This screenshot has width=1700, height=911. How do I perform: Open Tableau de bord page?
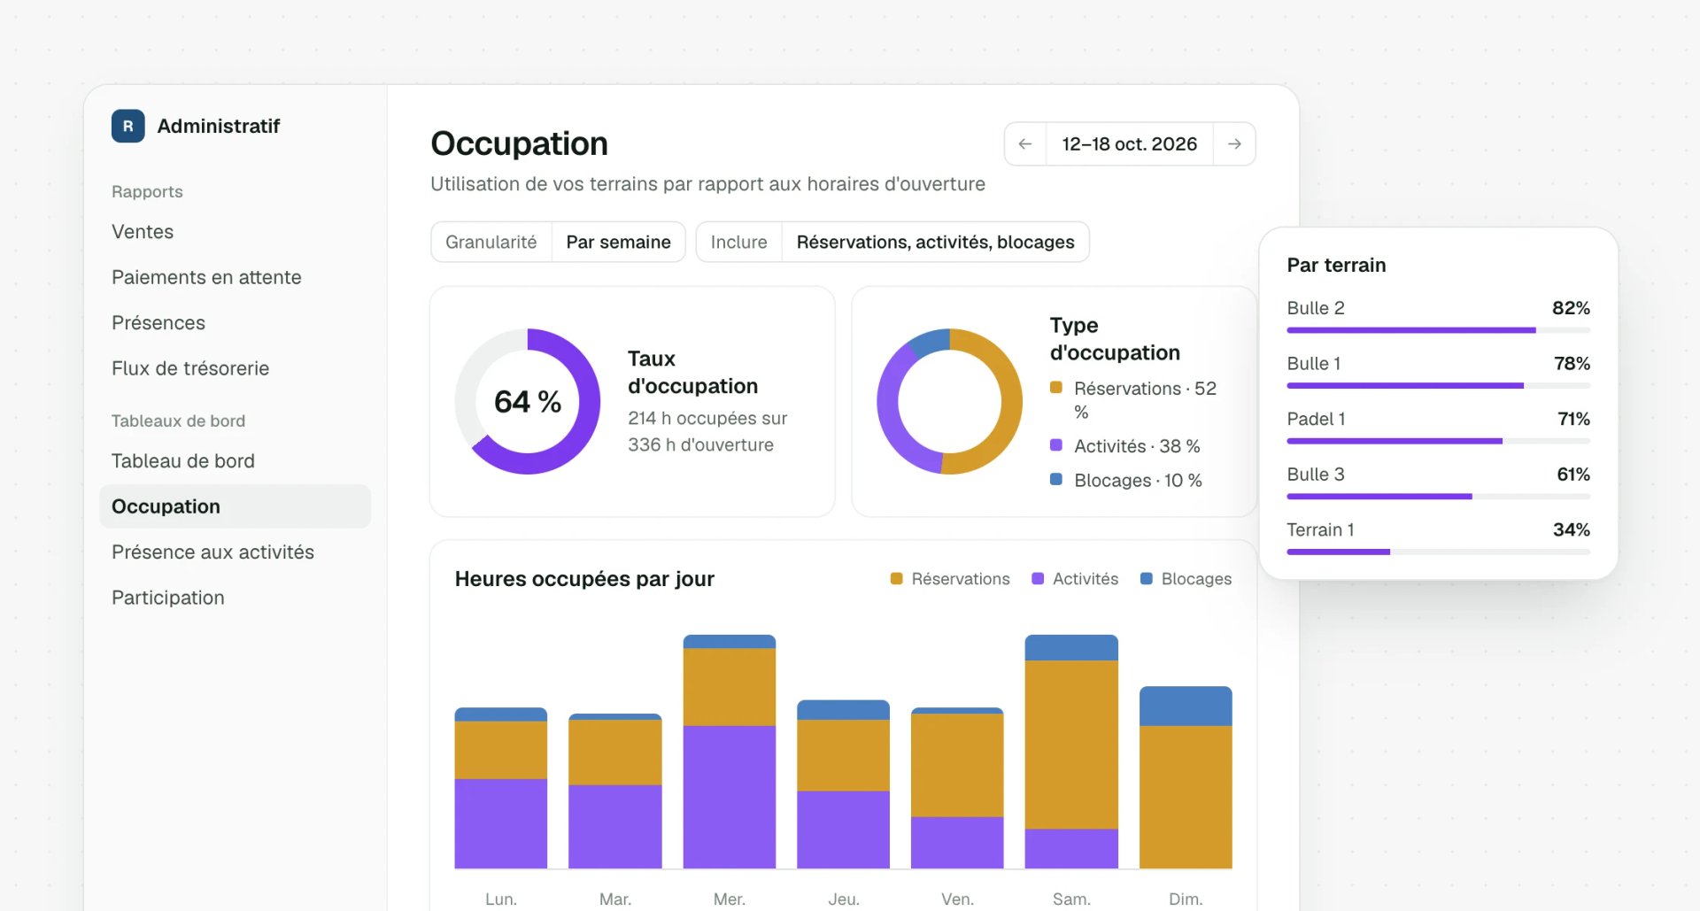[183, 461]
